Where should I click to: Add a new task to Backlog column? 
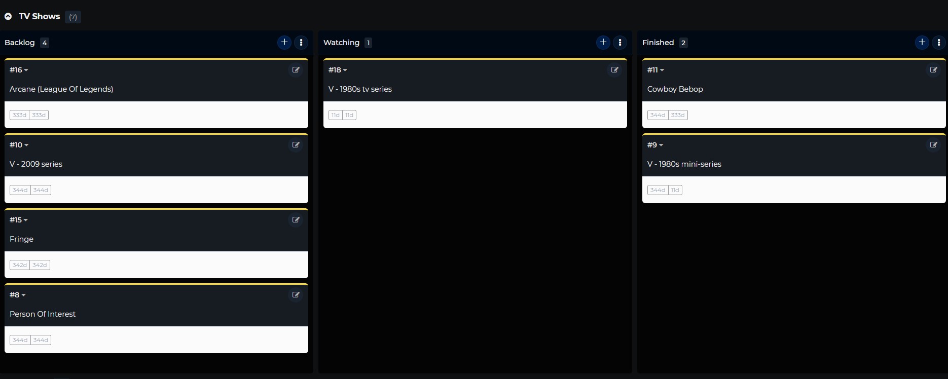284,43
